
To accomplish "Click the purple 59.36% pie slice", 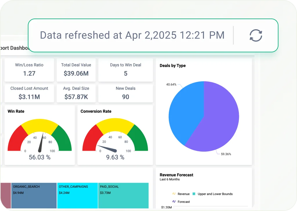I will 220,122.
